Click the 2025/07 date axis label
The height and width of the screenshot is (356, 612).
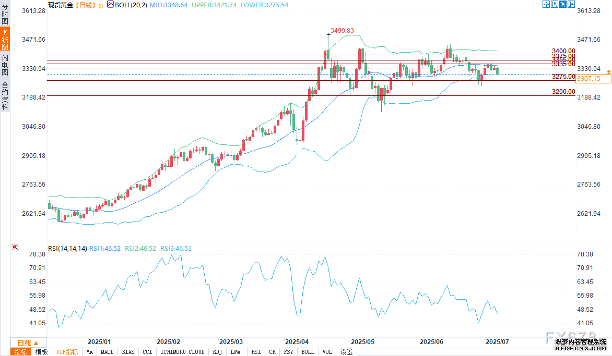coord(497,342)
